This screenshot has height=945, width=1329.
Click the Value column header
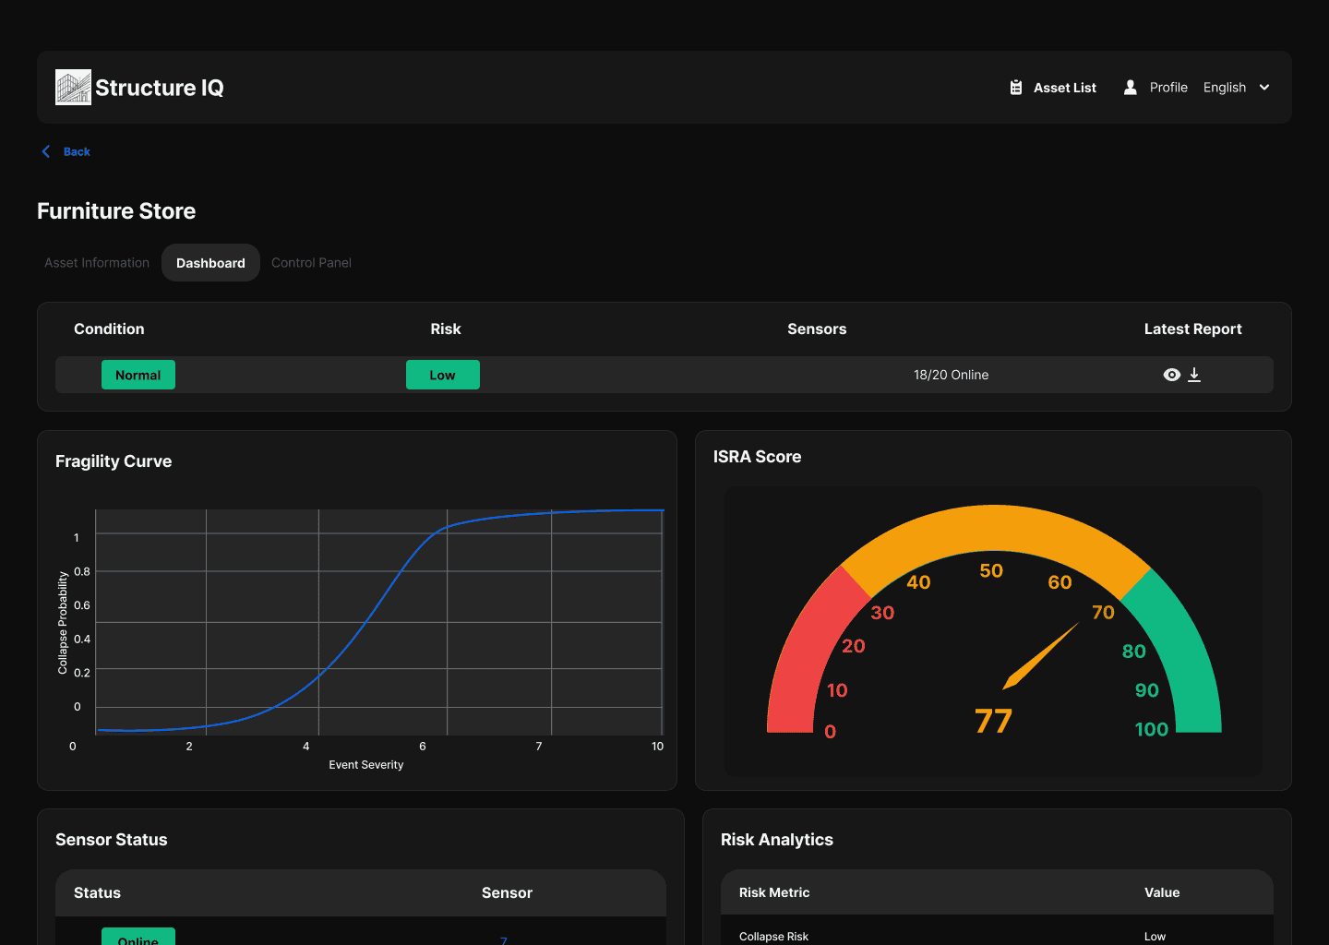pyautogui.click(x=1162, y=892)
